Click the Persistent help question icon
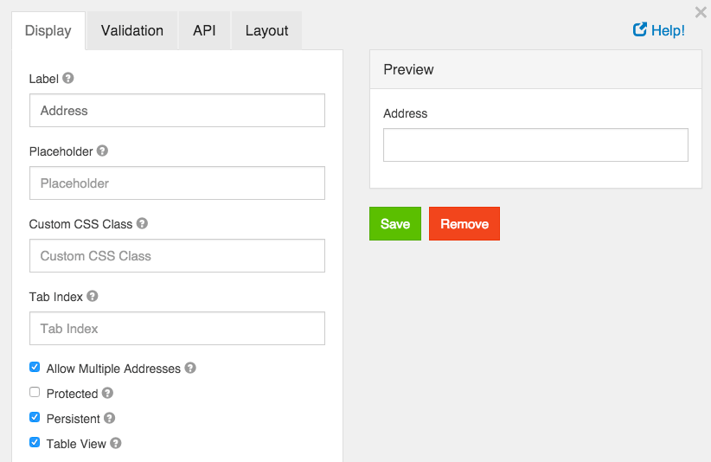Screen dimensions: 711x462 pos(110,418)
